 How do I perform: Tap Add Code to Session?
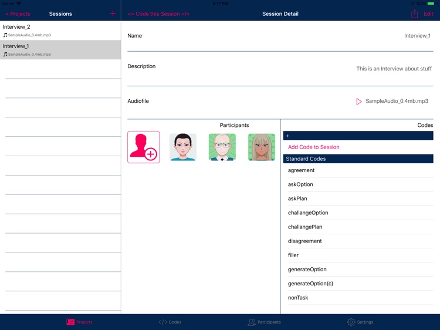pos(313,147)
